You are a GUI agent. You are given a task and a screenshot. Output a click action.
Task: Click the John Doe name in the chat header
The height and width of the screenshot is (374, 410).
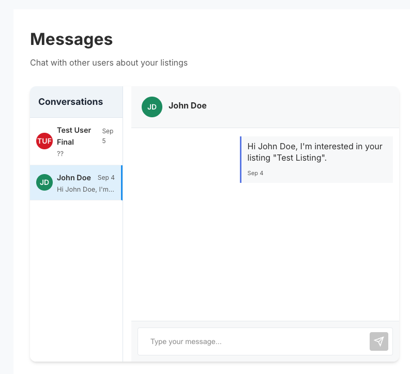187,106
